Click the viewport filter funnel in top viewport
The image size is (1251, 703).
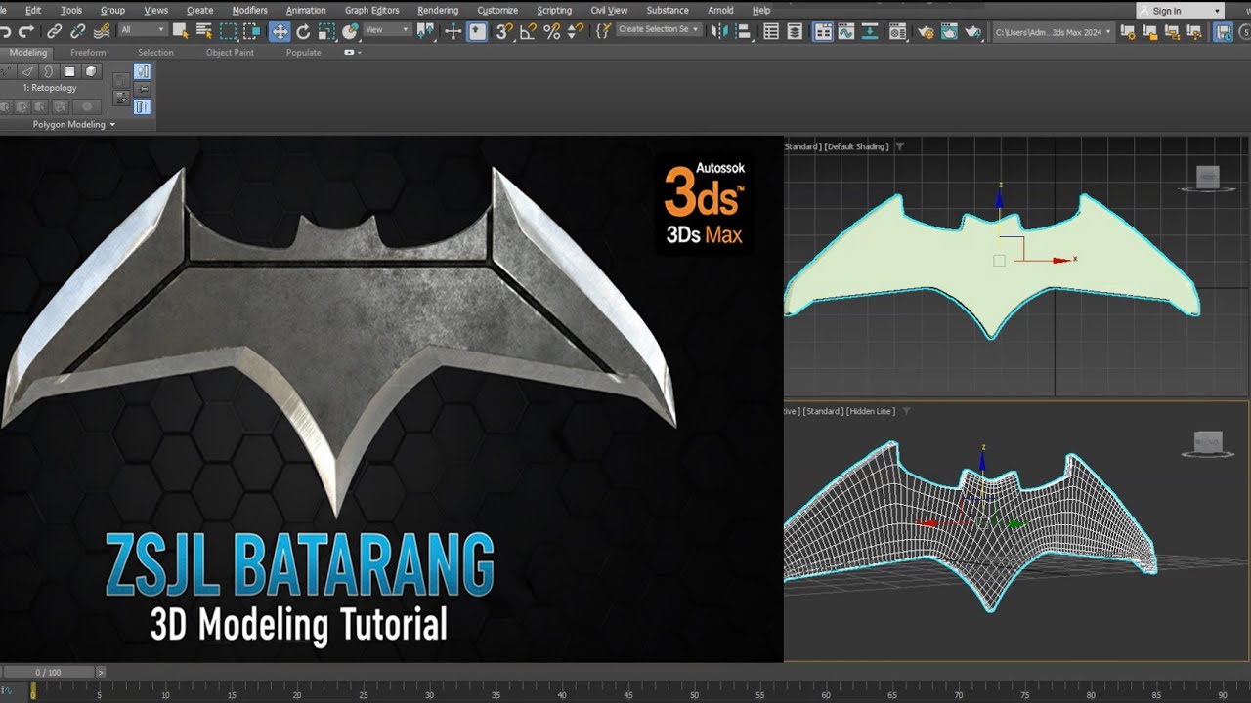coord(900,146)
